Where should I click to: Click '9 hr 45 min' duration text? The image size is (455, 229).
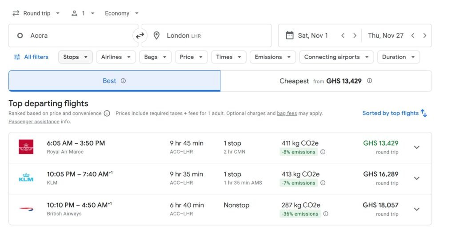click(187, 143)
